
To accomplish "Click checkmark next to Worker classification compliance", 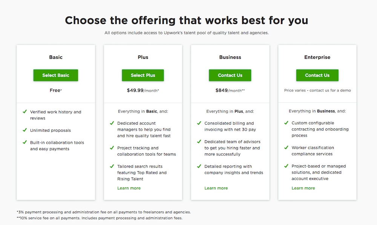I will tap(286, 147).
